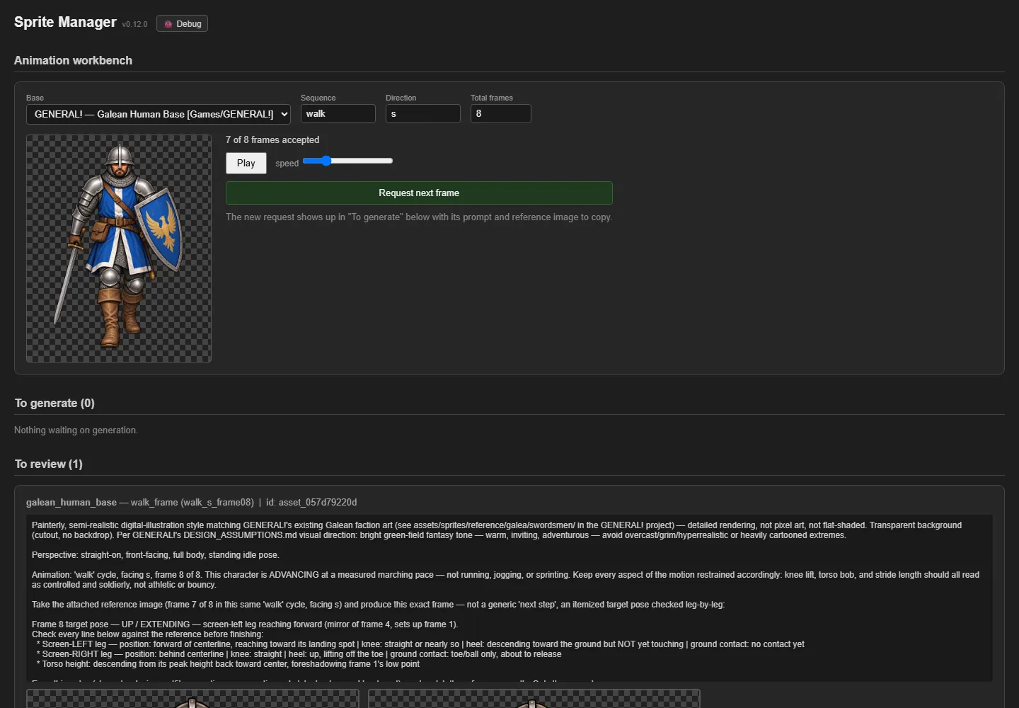This screenshot has height=708, width=1019.
Task: Click the help text about "To generate" below
Action: pyautogui.click(x=419, y=217)
